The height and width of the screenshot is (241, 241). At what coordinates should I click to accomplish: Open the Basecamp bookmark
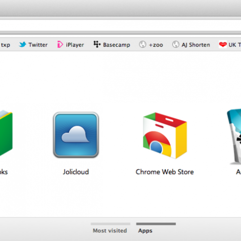116,45
